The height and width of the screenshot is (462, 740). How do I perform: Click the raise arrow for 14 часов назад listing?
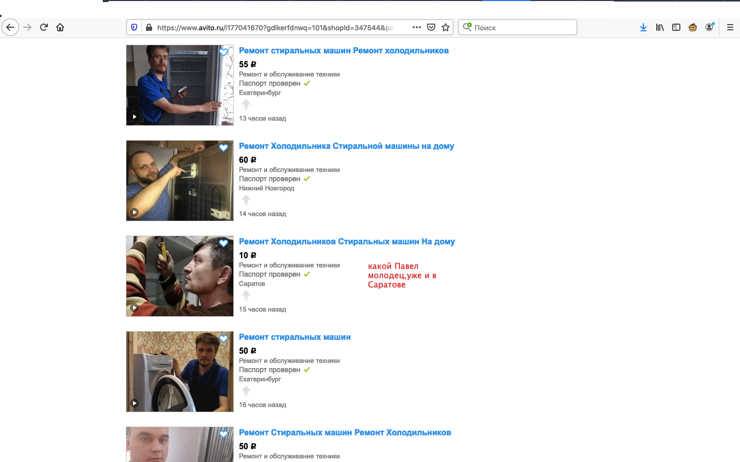pyautogui.click(x=246, y=200)
